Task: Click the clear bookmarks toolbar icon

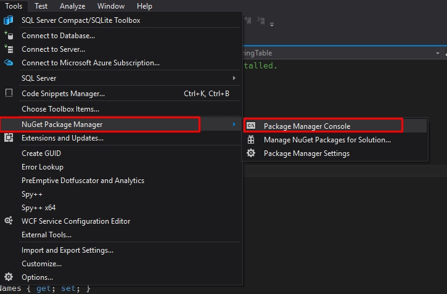Action: click(x=261, y=20)
